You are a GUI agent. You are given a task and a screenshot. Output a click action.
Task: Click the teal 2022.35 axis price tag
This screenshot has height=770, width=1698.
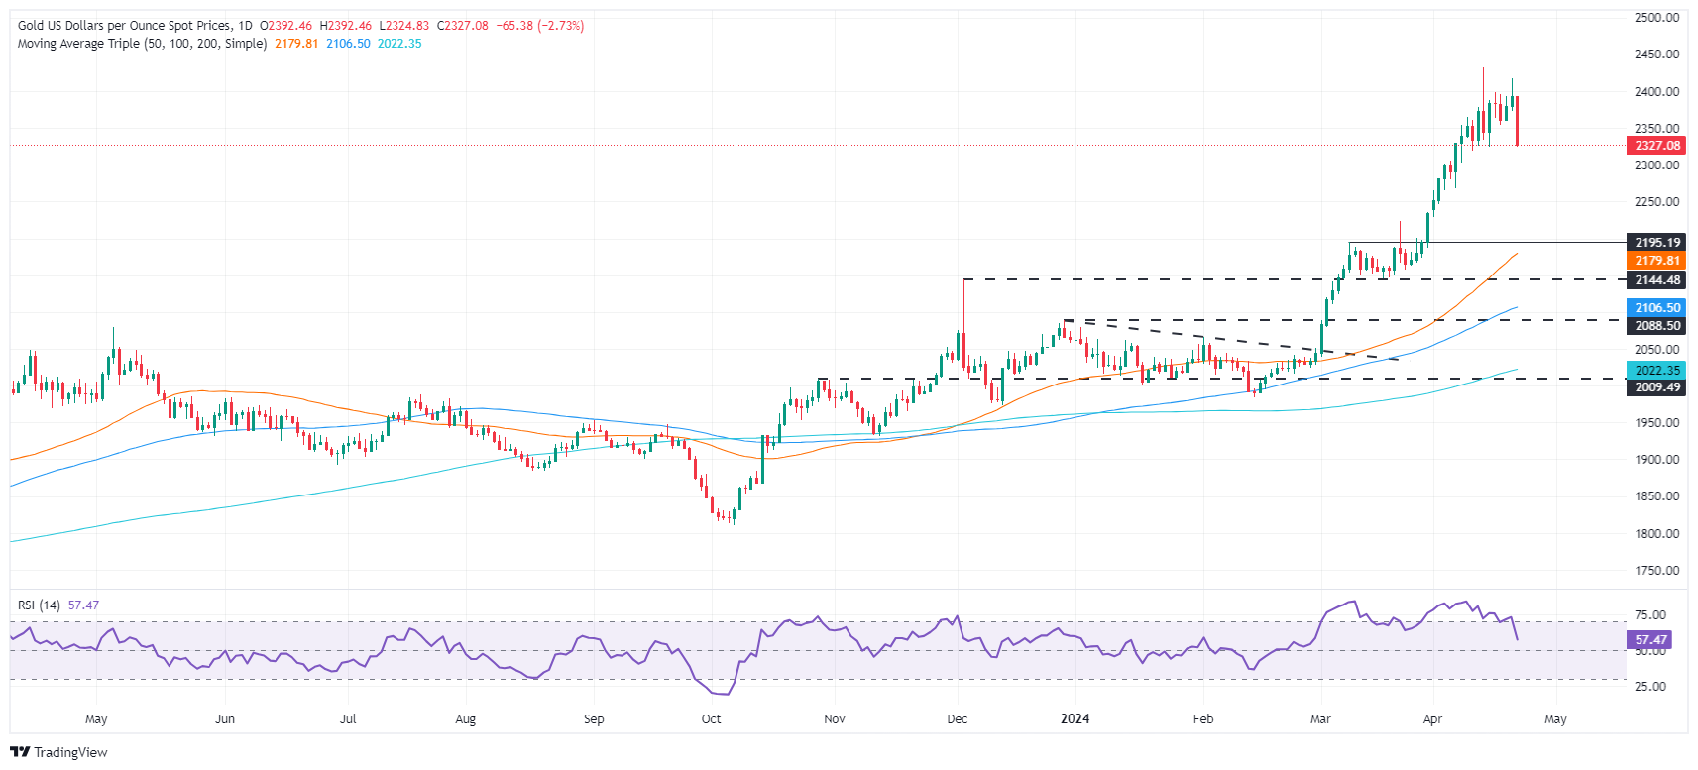1656,371
